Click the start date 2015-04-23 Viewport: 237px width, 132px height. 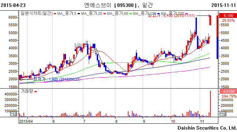[13, 5]
